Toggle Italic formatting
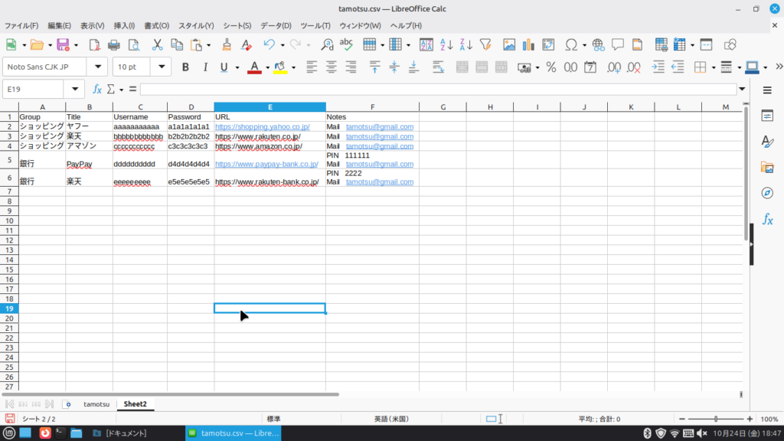This screenshot has width=784, height=441. 204,67
